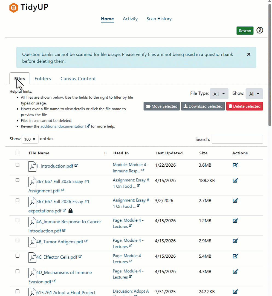Switch to the Canvas Content tab
Image resolution: width=272 pixels, height=296 pixels.
coord(78,79)
